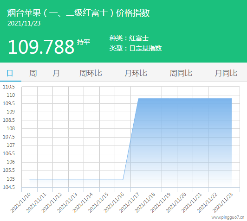
Task: Open the 月环比 tab
Action: pyautogui.click(x=136, y=73)
